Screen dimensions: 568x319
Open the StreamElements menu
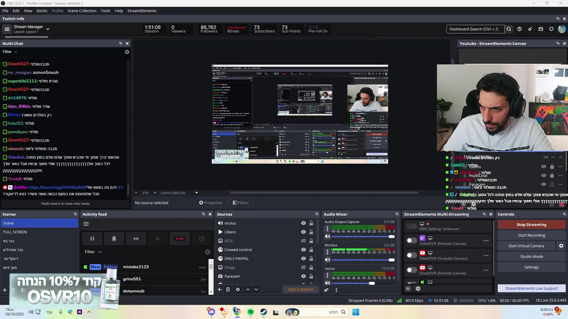click(x=142, y=11)
